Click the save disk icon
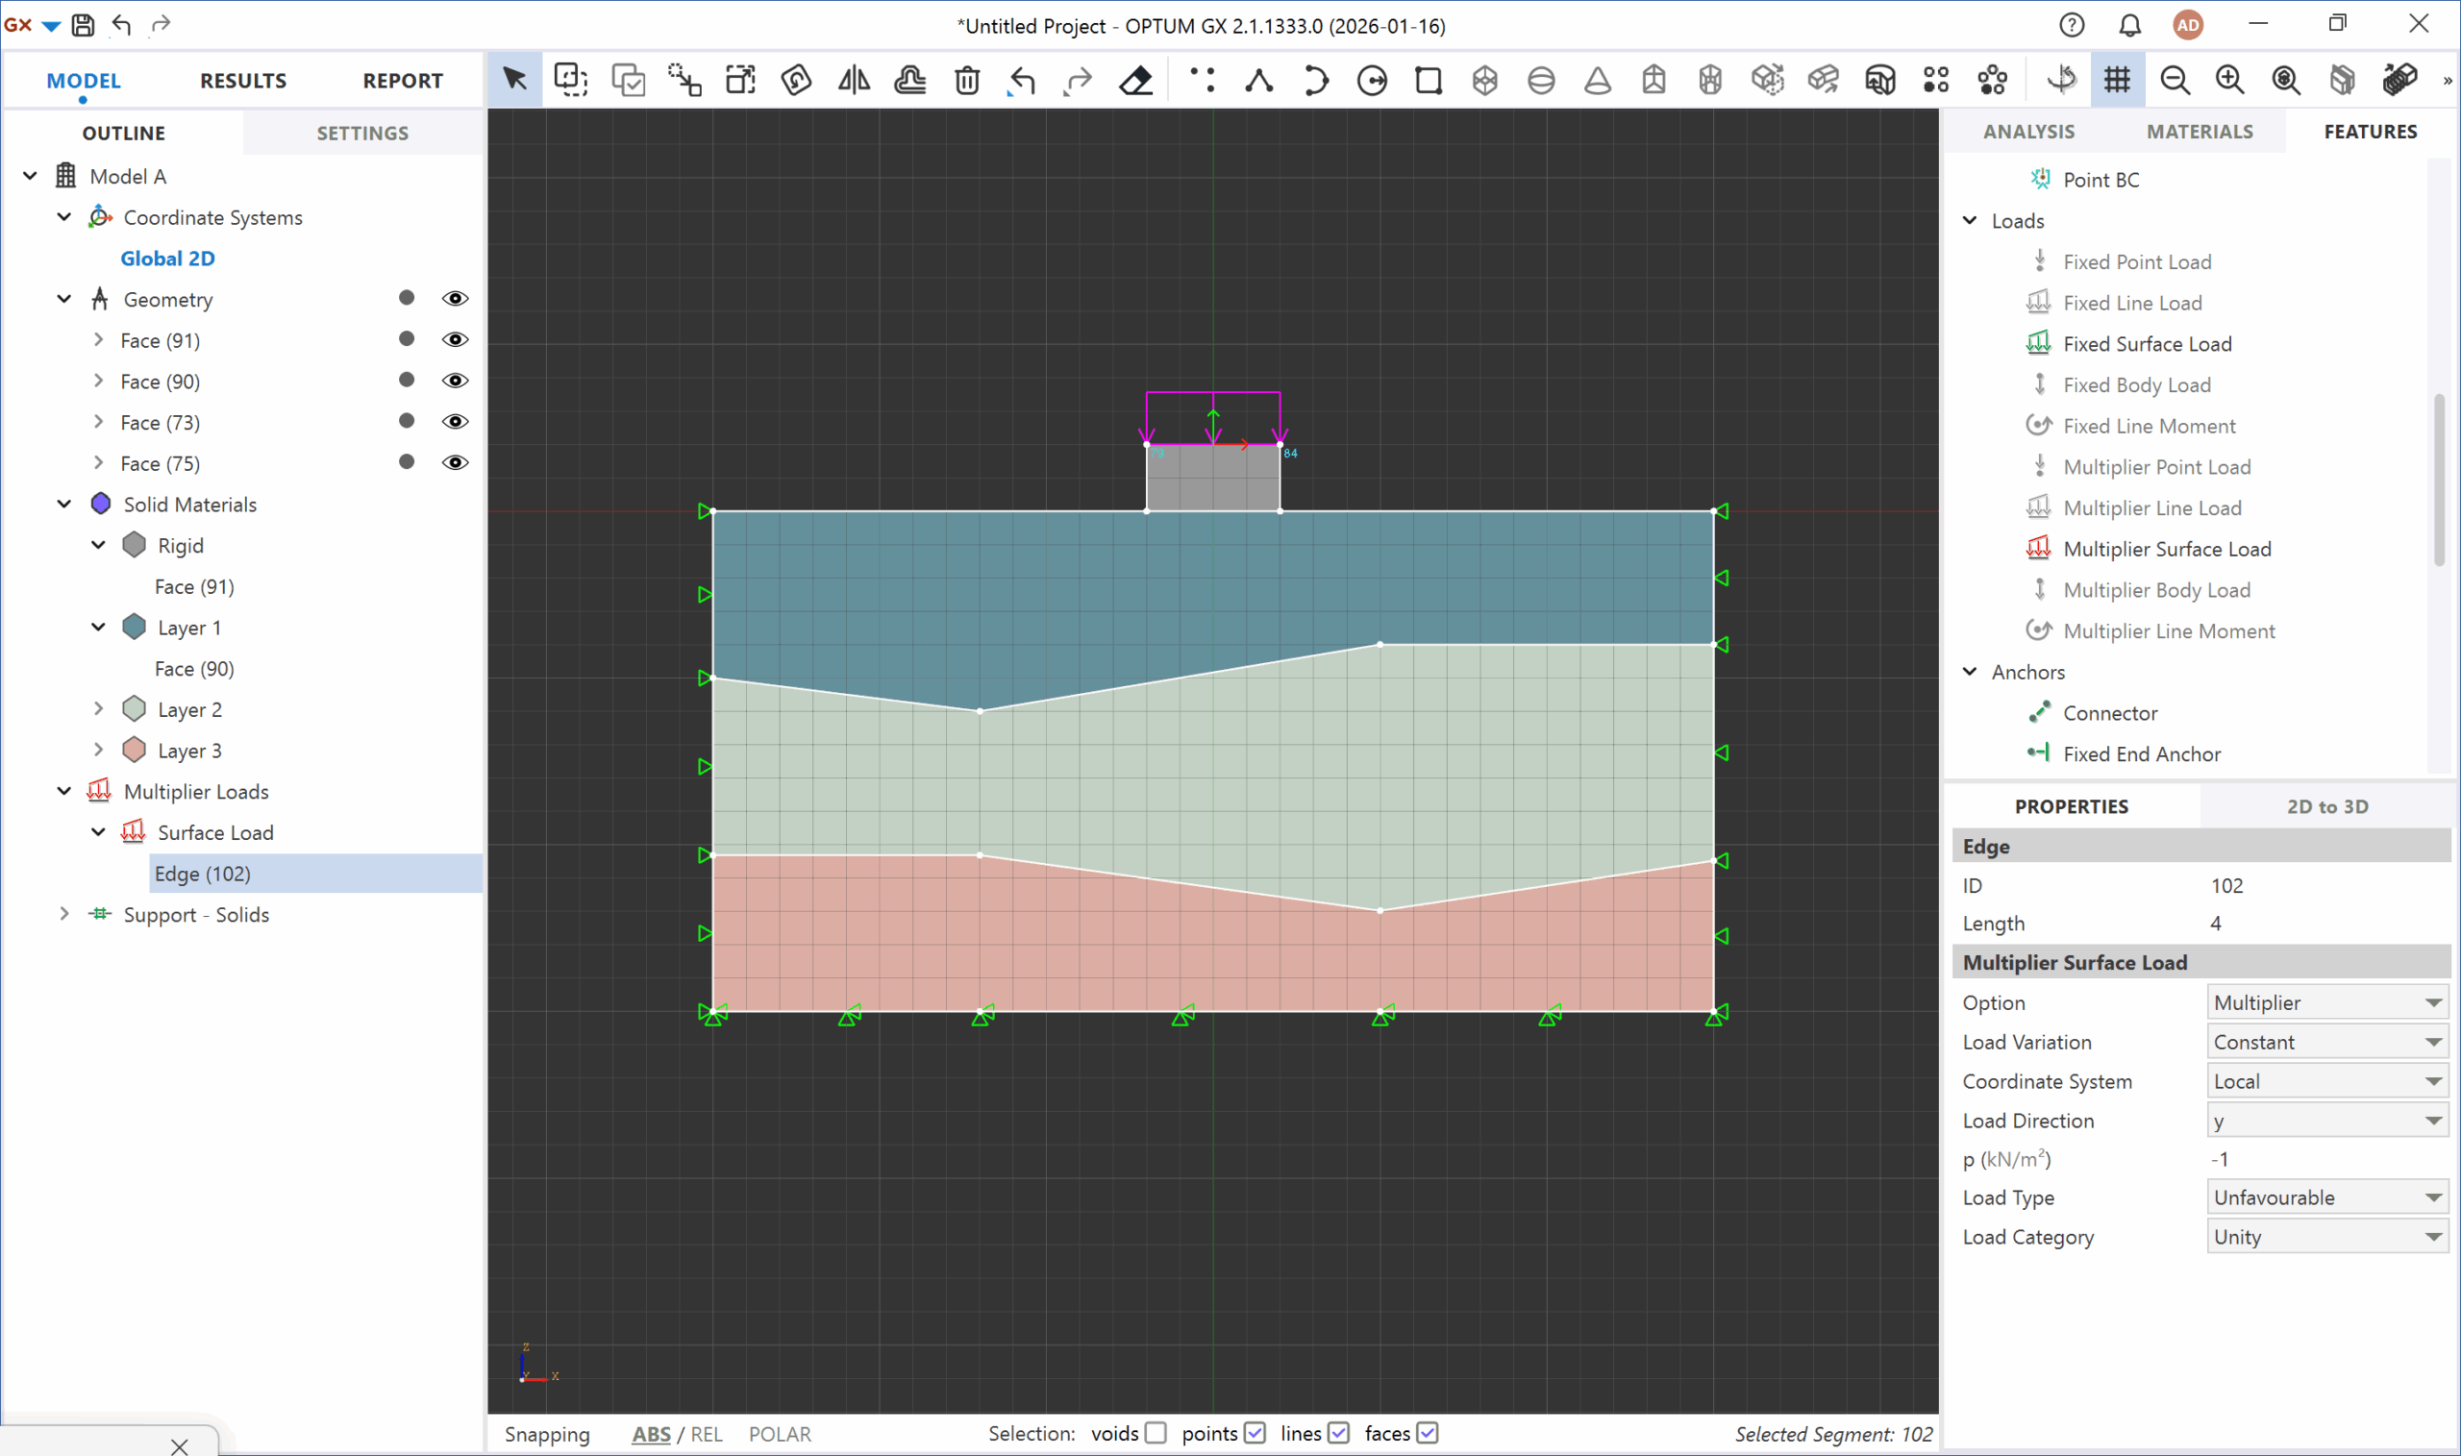Screen dimensions: 2461x1456 [x=84, y=25]
